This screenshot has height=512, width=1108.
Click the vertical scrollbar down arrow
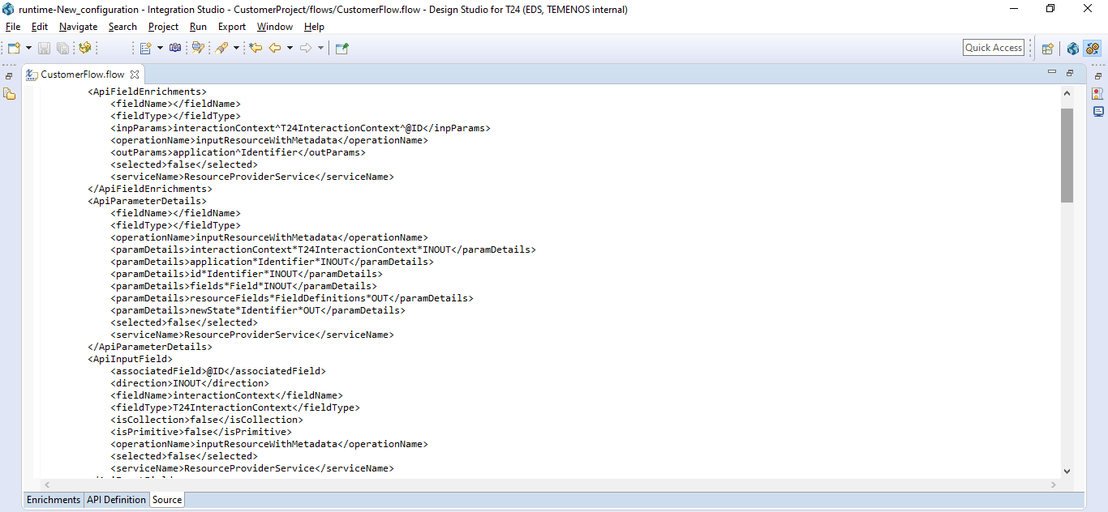click(1067, 471)
